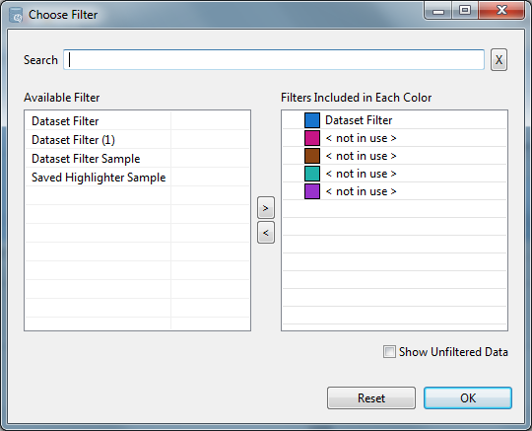Select Dataset Filter in included colors list
Image resolution: width=532 pixels, height=431 pixels.
[x=395, y=120]
